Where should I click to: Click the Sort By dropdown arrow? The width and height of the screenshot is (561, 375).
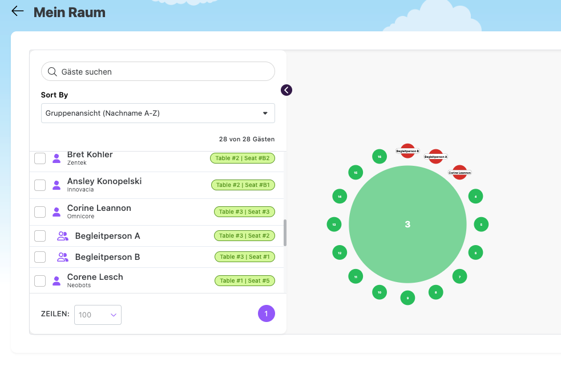(265, 113)
